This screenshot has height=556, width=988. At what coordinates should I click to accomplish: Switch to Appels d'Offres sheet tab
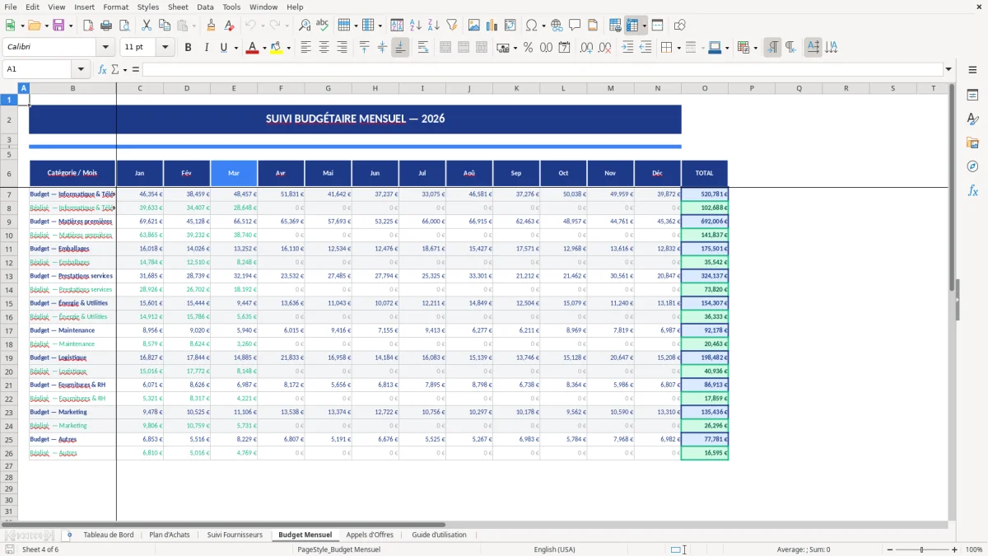370,535
